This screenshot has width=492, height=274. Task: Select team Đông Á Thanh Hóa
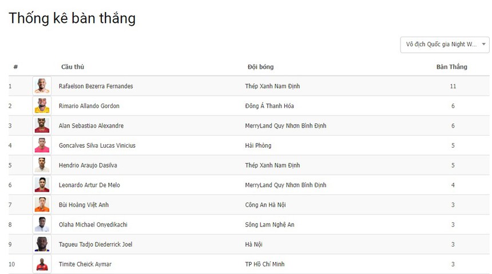pyautogui.click(x=269, y=106)
